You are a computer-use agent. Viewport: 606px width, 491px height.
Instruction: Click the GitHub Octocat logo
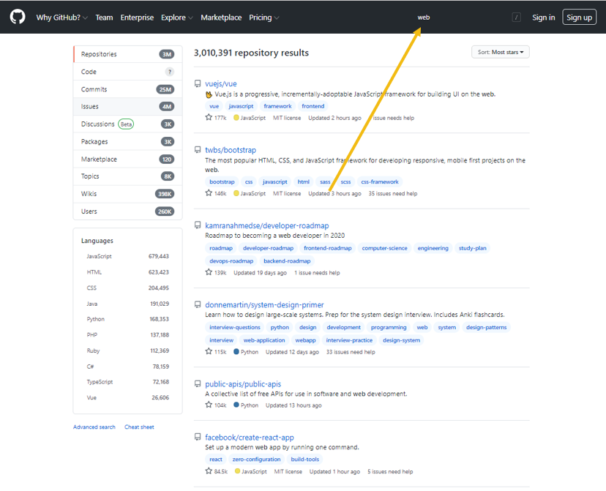pyautogui.click(x=16, y=17)
